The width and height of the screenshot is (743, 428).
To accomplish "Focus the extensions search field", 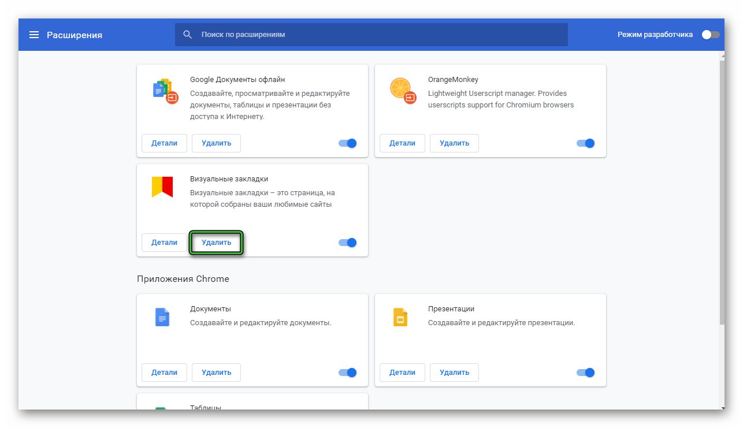I will [371, 35].
